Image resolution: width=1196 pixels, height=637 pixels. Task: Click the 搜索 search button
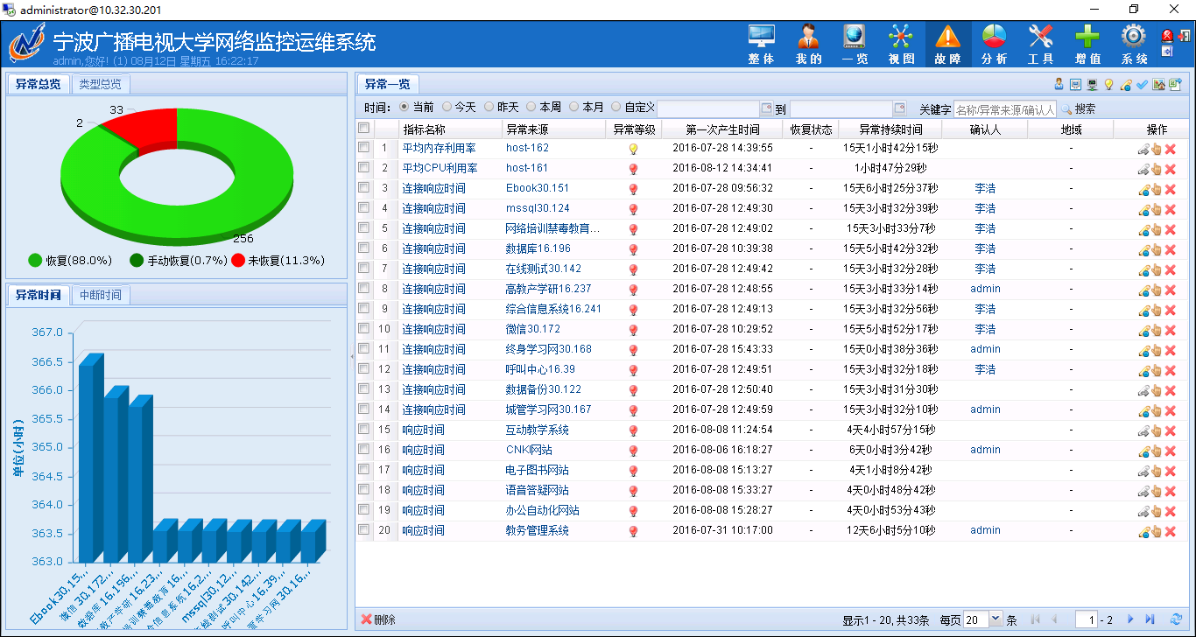1079,109
